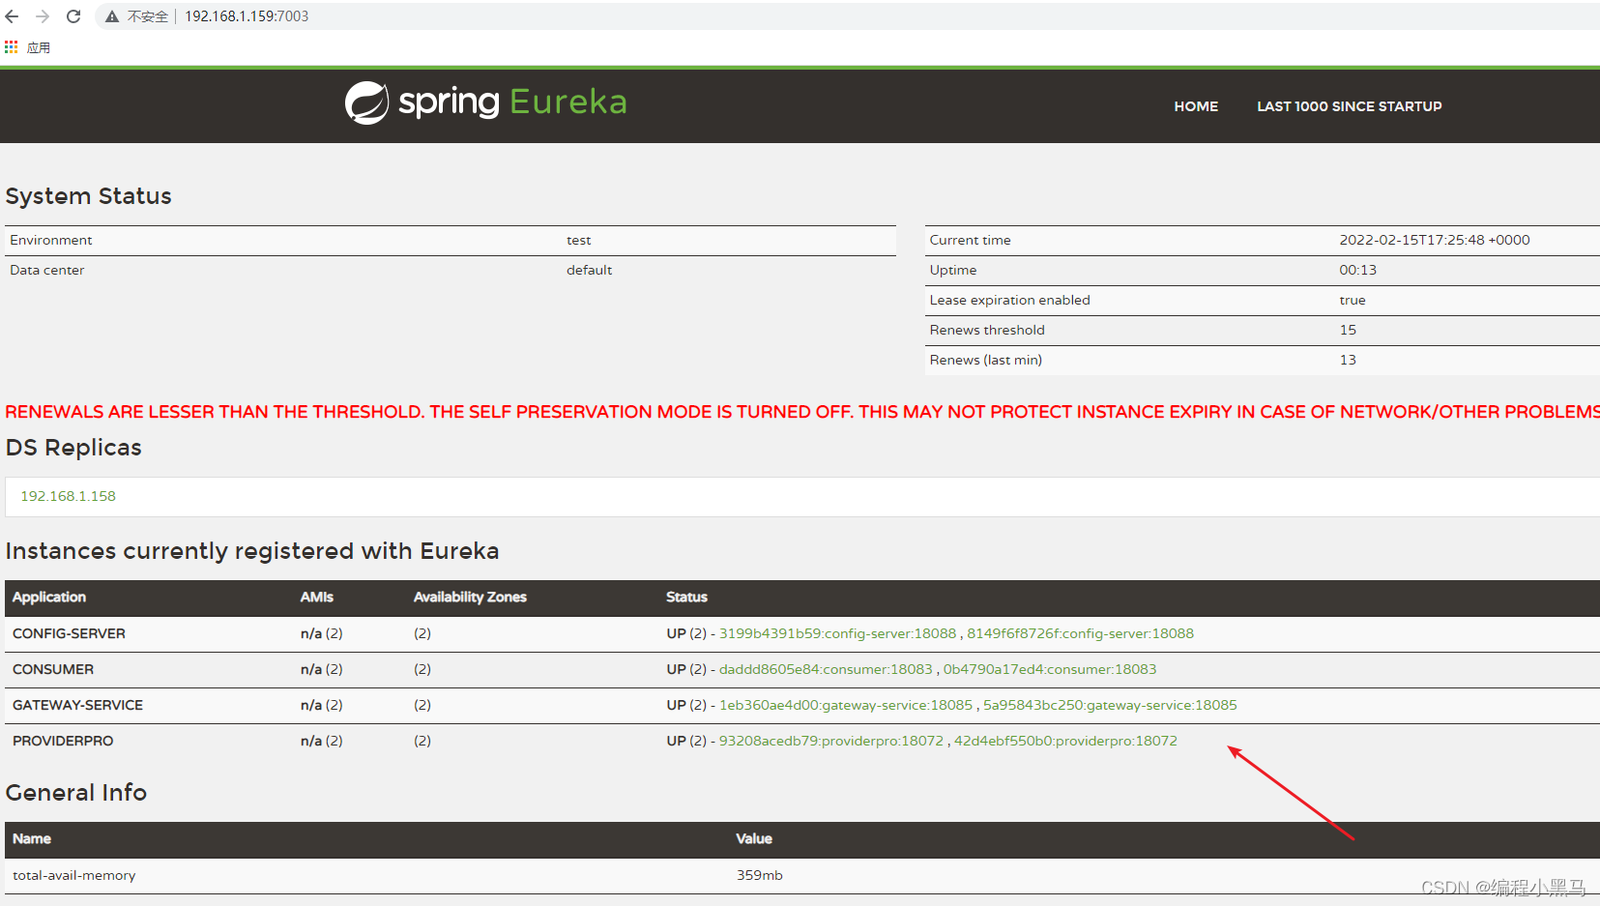The image size is (1600, 906).
Task: Click the Application column header
Action: (49, 598)
